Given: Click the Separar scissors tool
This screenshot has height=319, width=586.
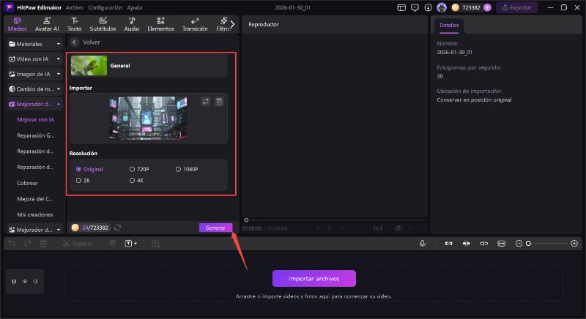Looking at the screenshot, I should (78, 243).
